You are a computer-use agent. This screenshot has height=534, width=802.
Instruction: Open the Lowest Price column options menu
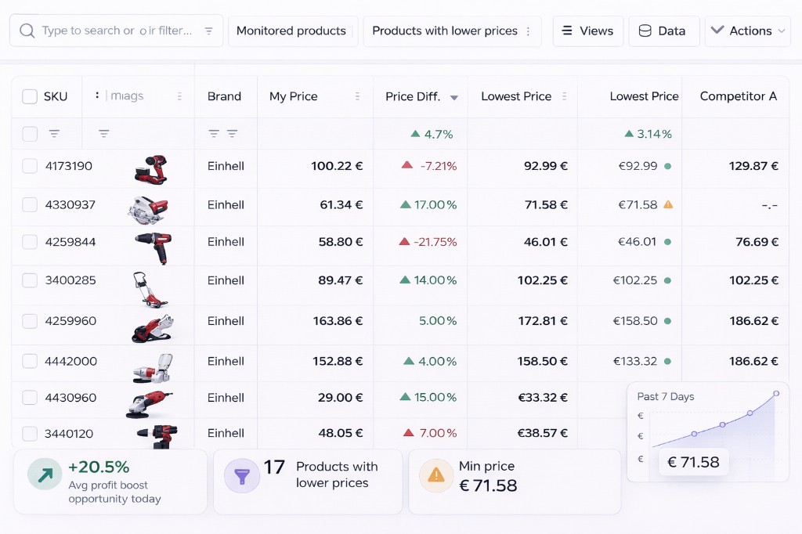coord(564,96)
